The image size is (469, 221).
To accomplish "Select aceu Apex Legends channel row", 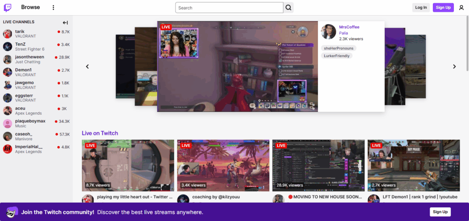I will (37, 110).
